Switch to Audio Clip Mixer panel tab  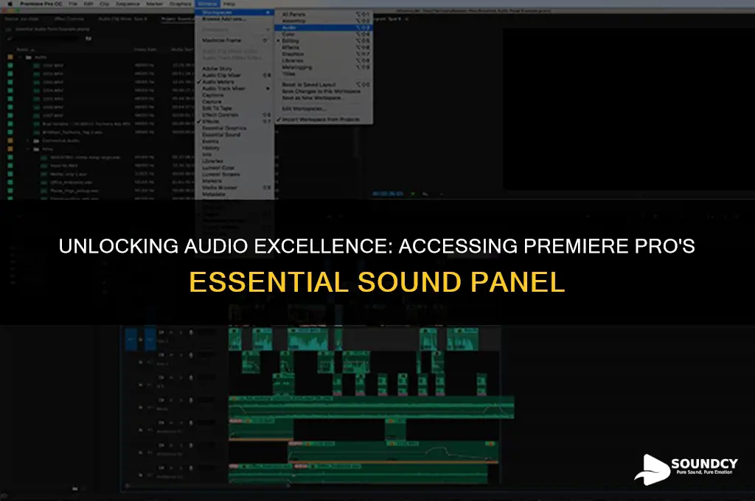tap(123, 18)
